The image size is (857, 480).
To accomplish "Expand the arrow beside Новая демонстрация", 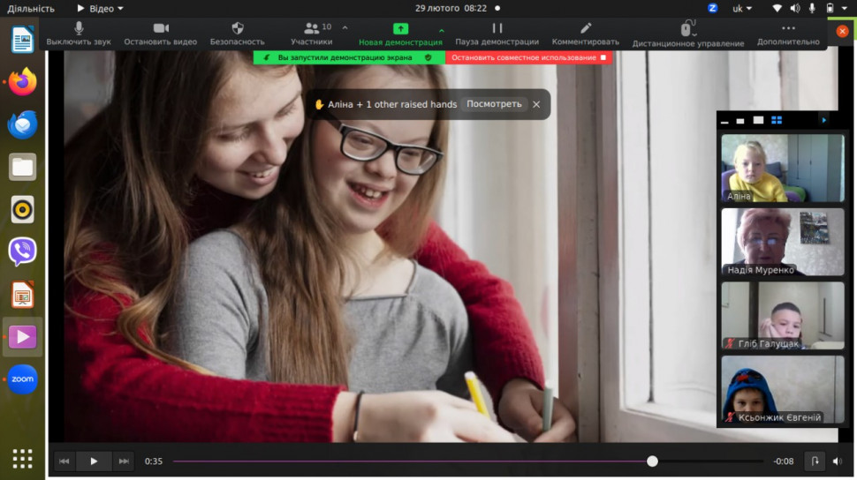I will click(441, 29).
